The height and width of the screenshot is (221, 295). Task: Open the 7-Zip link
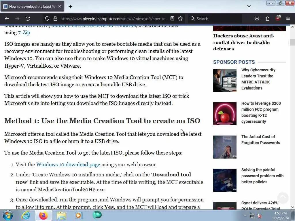click(x=24, y=33)
